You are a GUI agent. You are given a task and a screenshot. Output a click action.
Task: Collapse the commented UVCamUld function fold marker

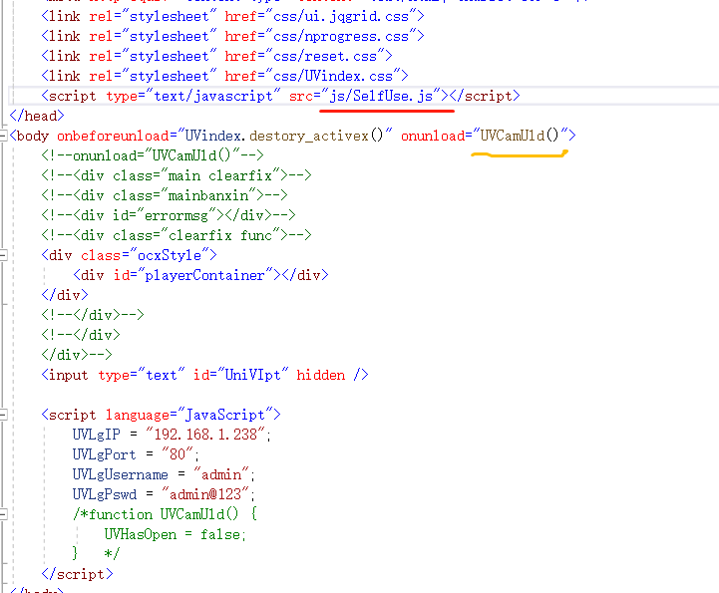click(3, 514)
